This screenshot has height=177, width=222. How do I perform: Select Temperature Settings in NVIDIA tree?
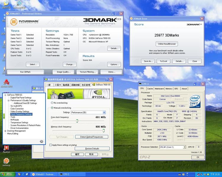pos(19,122)
